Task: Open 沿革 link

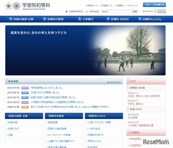Action: point(10,135)
